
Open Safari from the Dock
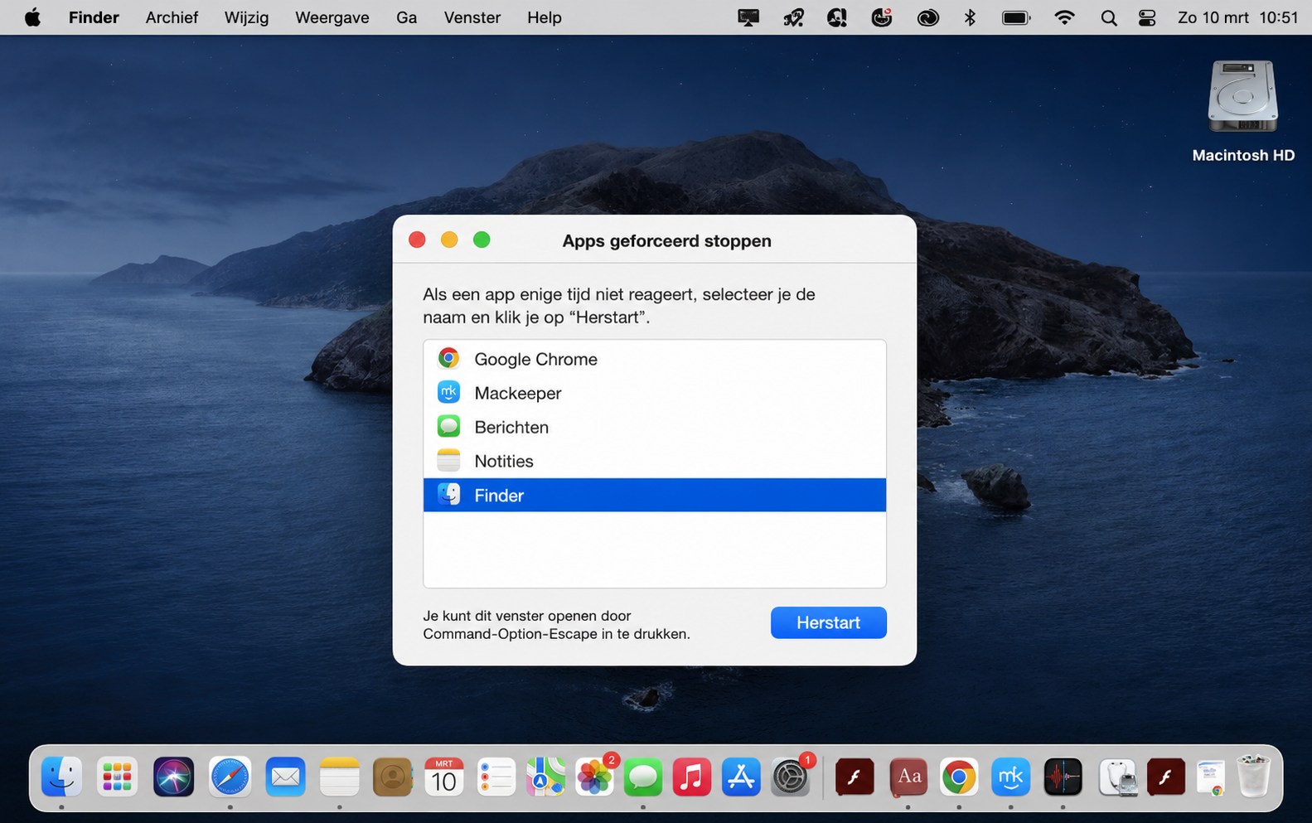[230, 777]
